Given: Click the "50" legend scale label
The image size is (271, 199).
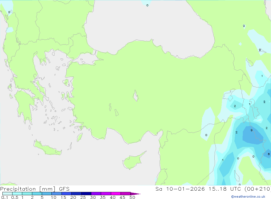Looking at the screenshot, I should (132, 197).
